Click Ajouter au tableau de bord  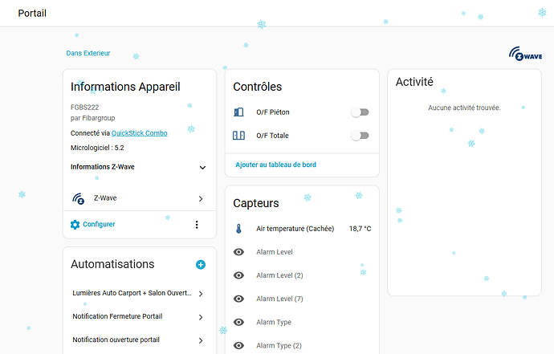[x=275, y=165]
